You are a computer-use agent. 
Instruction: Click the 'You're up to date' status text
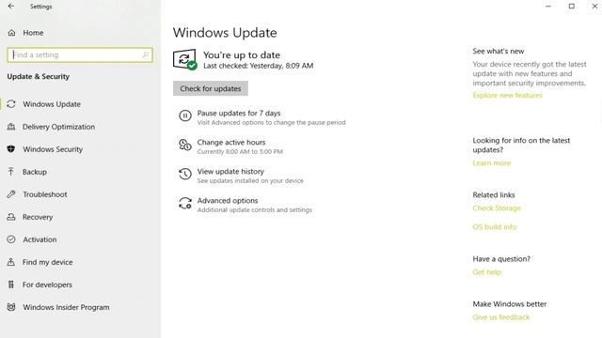click(x=242, y=55)
